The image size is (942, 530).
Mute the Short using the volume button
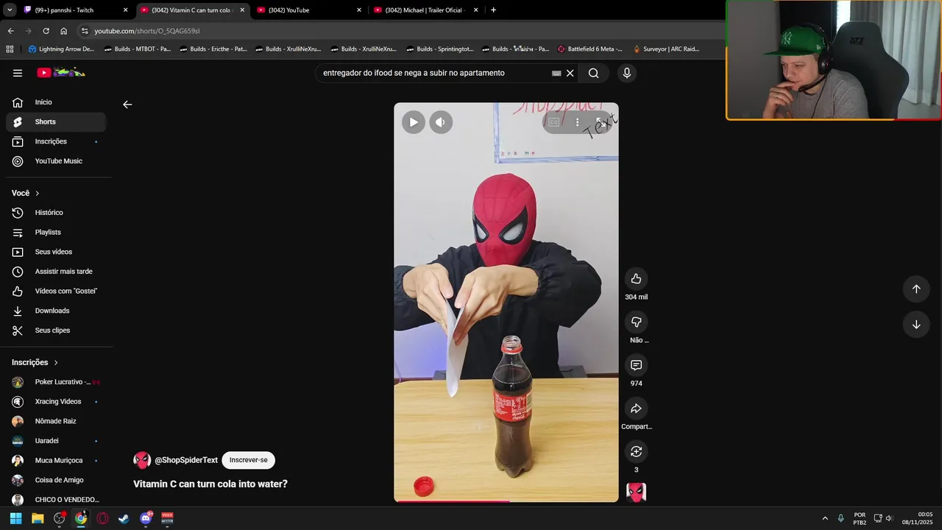(441, 122)
